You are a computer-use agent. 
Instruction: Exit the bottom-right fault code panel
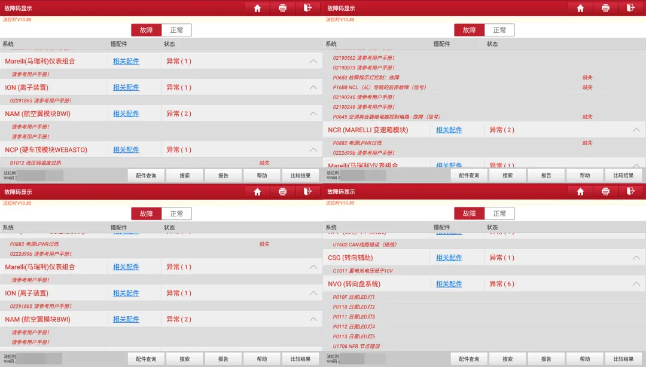[x=630, y=191]
